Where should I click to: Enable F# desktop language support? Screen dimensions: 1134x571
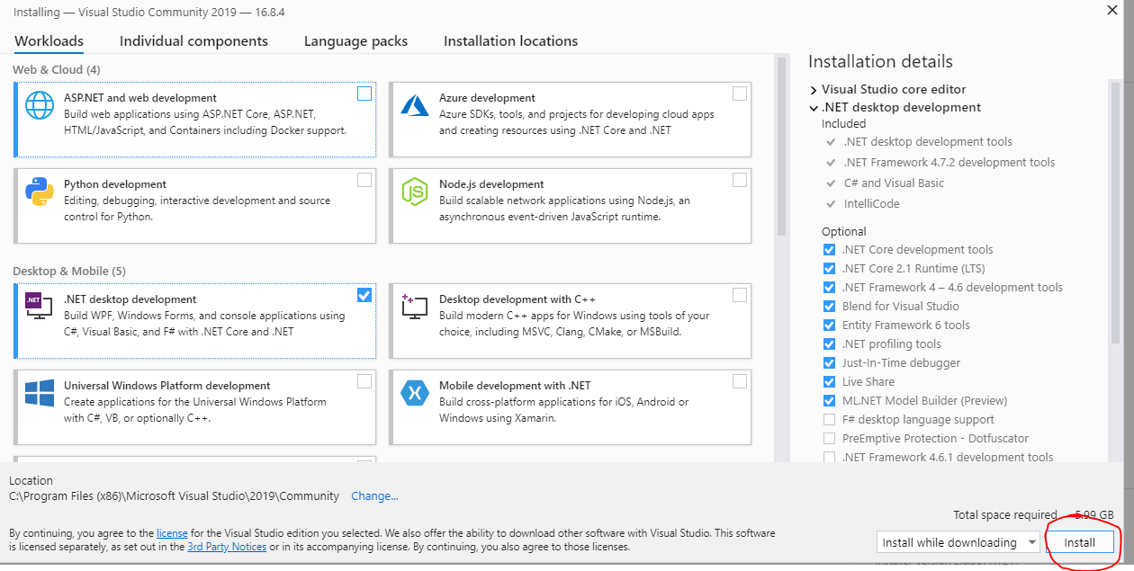(x=829, y=420)
